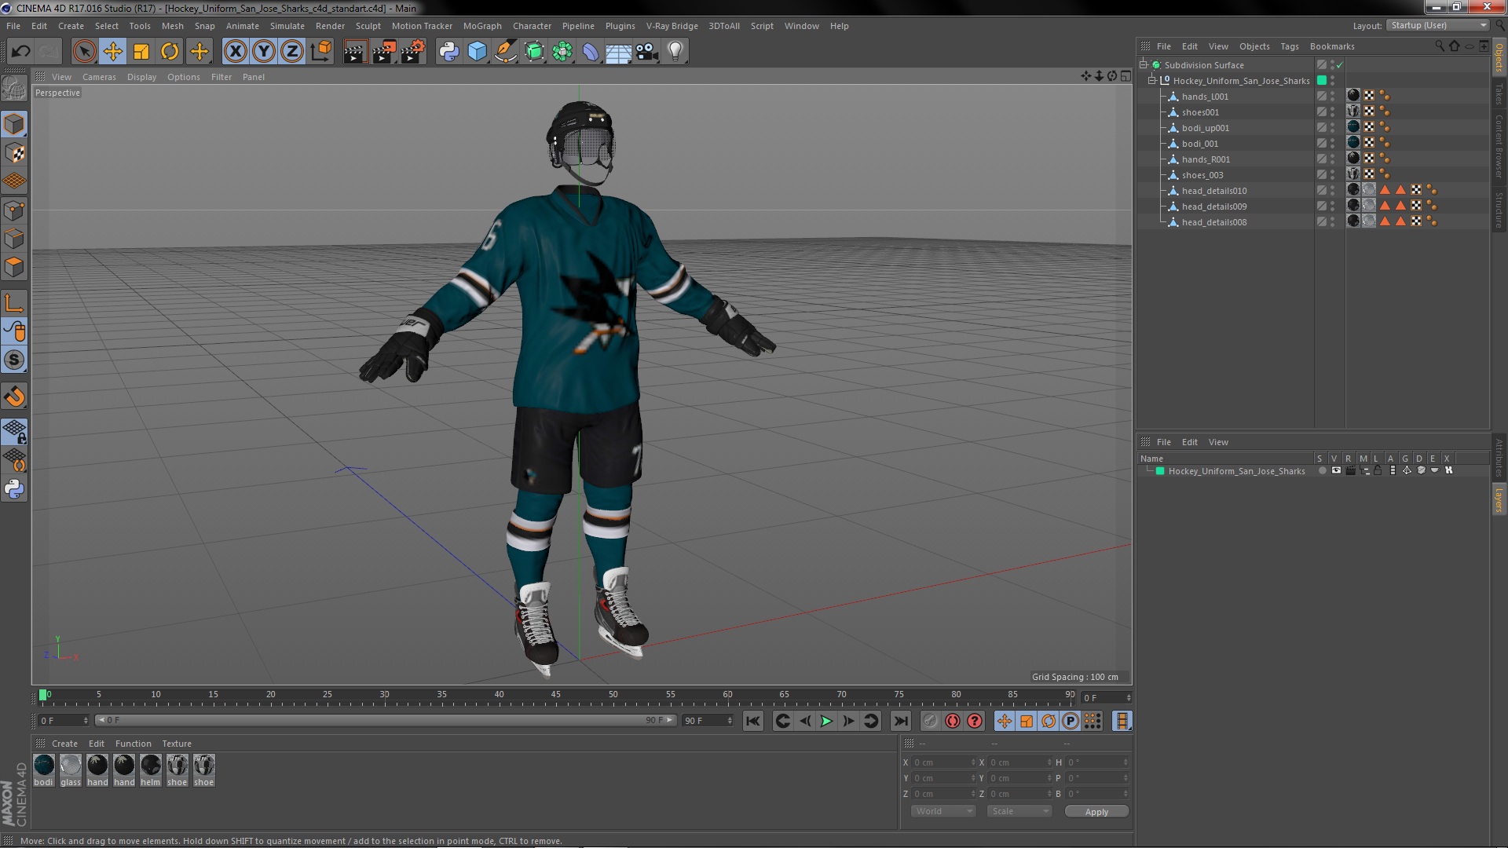Switch to Model mode
This screenshot has height=848, width=1508.
pyautogui.click(x=14, y=124)
